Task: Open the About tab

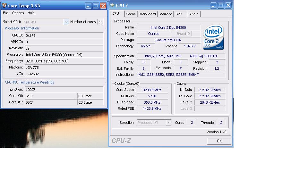Action: coord(194,14)
